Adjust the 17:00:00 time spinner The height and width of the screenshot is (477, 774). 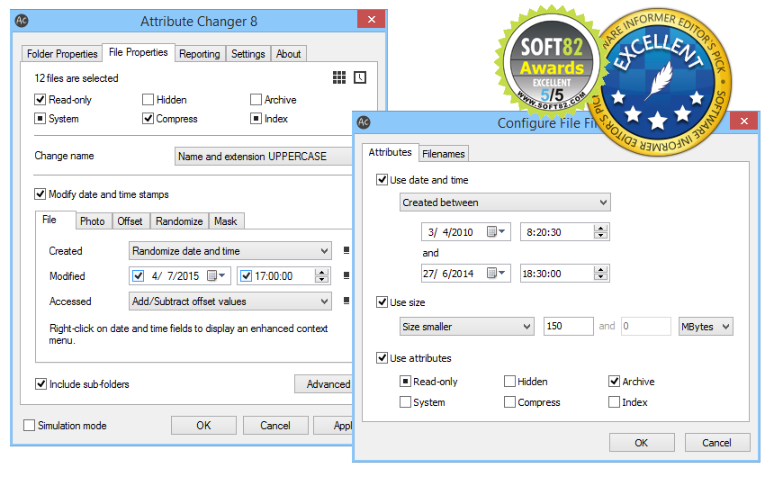(322, 275)
